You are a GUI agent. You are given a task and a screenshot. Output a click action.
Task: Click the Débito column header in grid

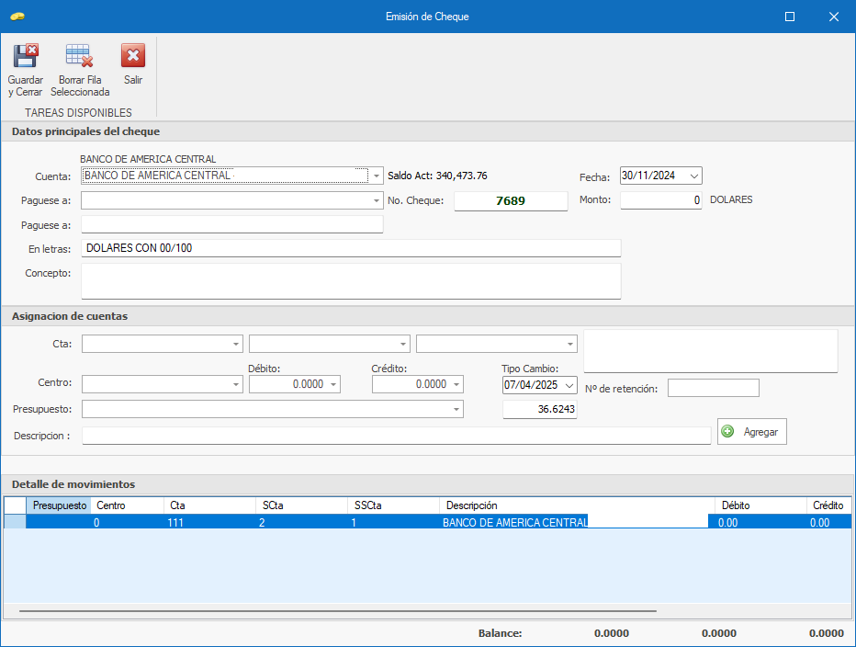(761, 505)
